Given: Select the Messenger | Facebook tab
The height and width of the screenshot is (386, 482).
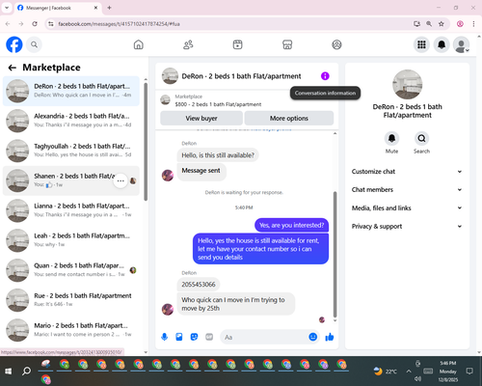Looking at the screenshot, I should (58, 8).
